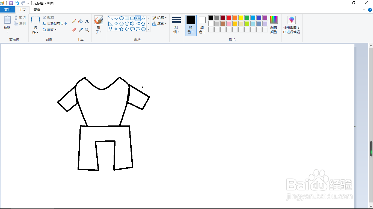The image size is (373, 209).
Task: Save the drawing from quick access toolbar
Action: [x=11, y=3]
